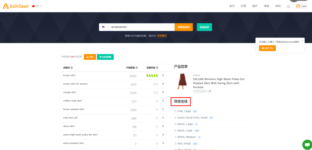Viewport: 312px width, 150px height.
Task: Click search volume 46,337
Action: (133, 76)
